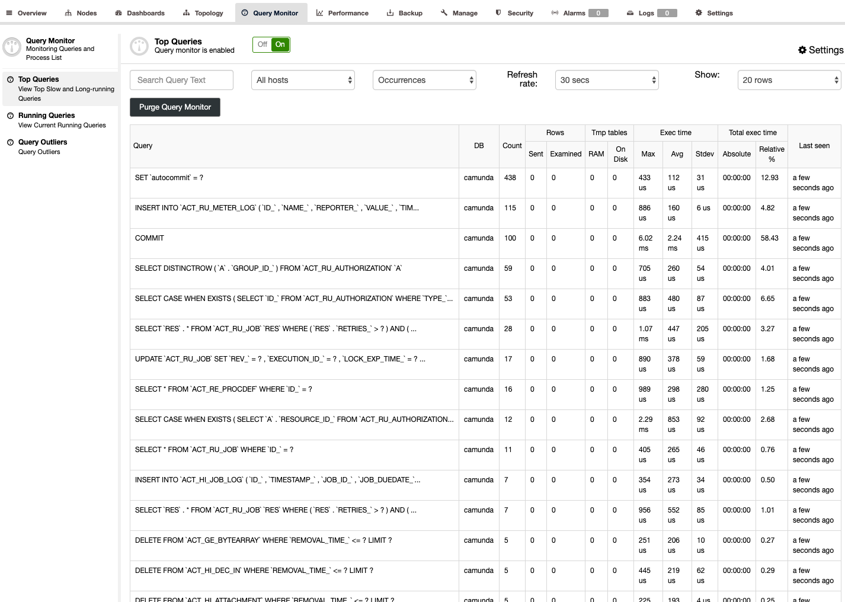Screen dimensions: 845x602
Task: Click the INSERT INTO ACT_HI_JOB_LOG query
Action: coord(278,480)
